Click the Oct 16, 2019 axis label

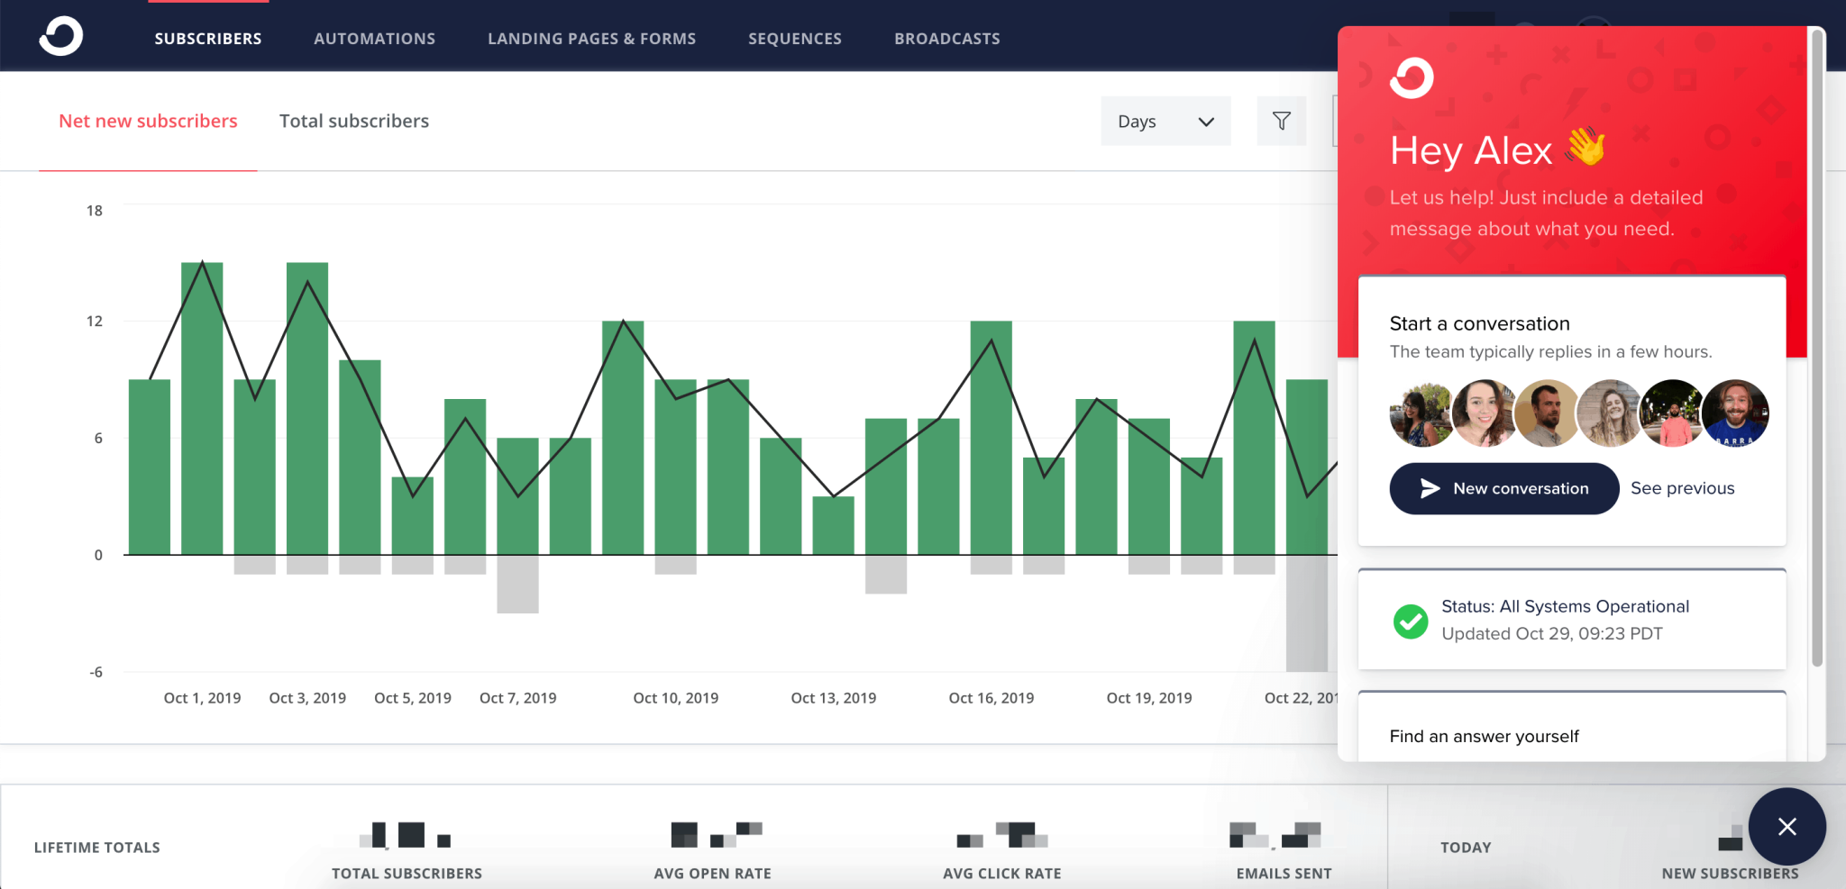[992, 698]
